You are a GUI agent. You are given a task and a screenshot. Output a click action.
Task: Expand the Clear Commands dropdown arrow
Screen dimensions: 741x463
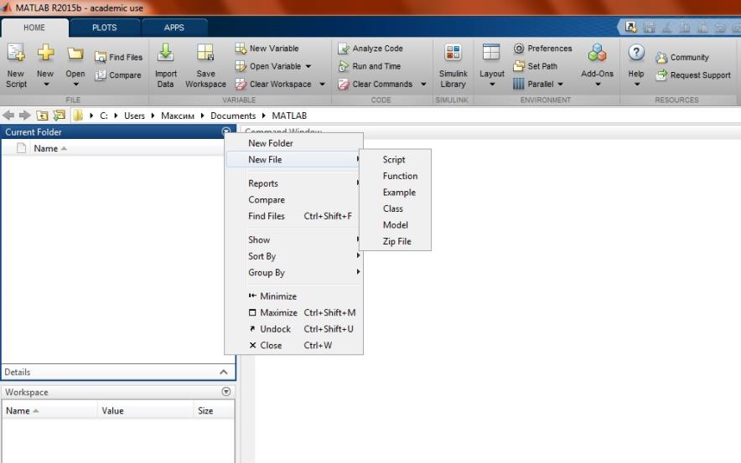423,85
